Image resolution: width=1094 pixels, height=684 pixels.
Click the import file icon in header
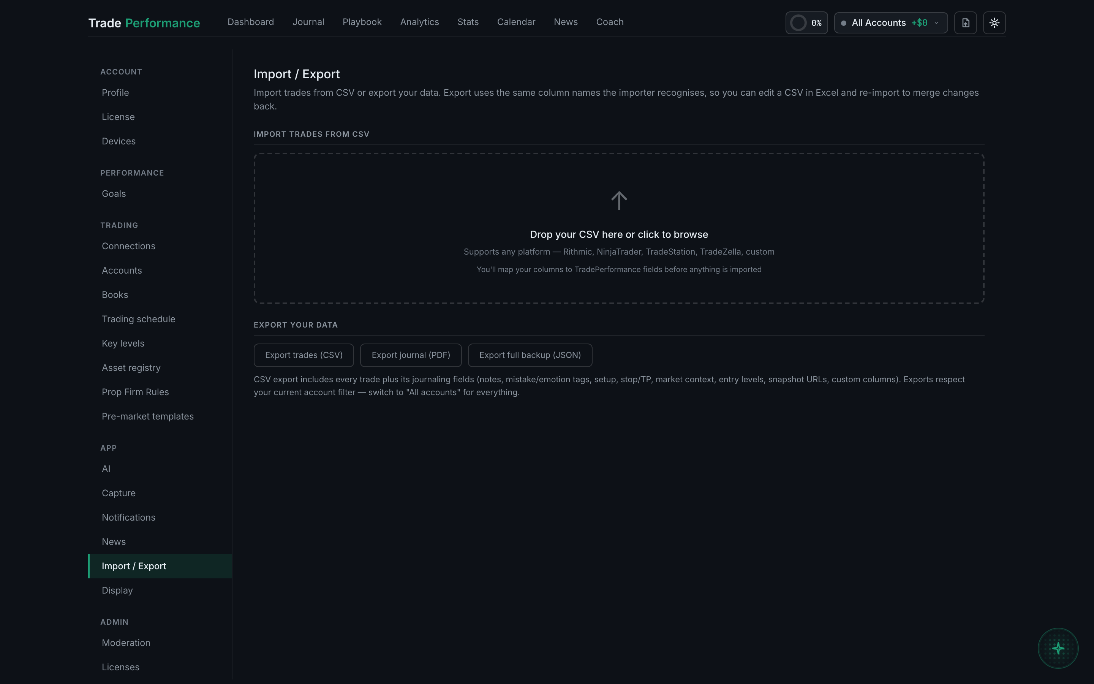click(965, 23)
